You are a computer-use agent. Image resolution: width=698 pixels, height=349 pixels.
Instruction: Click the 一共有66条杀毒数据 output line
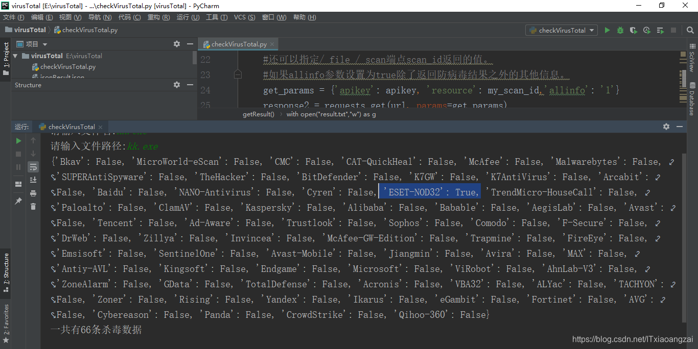[96, 330]
